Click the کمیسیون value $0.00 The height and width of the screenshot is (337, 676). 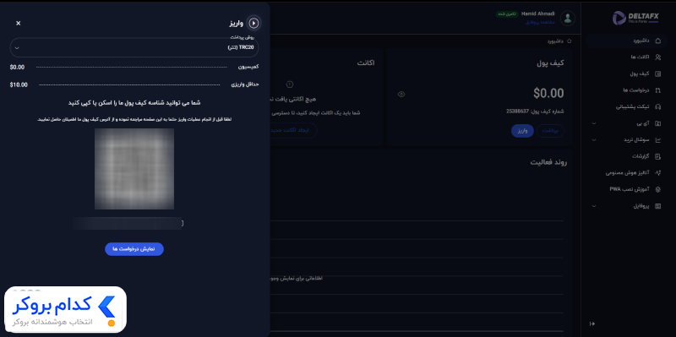(17, 68)
